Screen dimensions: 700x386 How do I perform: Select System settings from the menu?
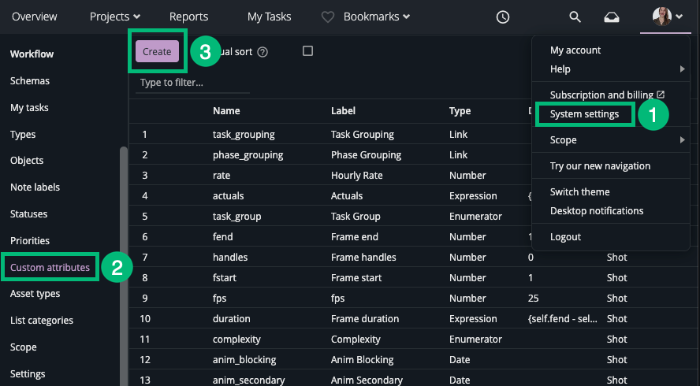[584, 114]
